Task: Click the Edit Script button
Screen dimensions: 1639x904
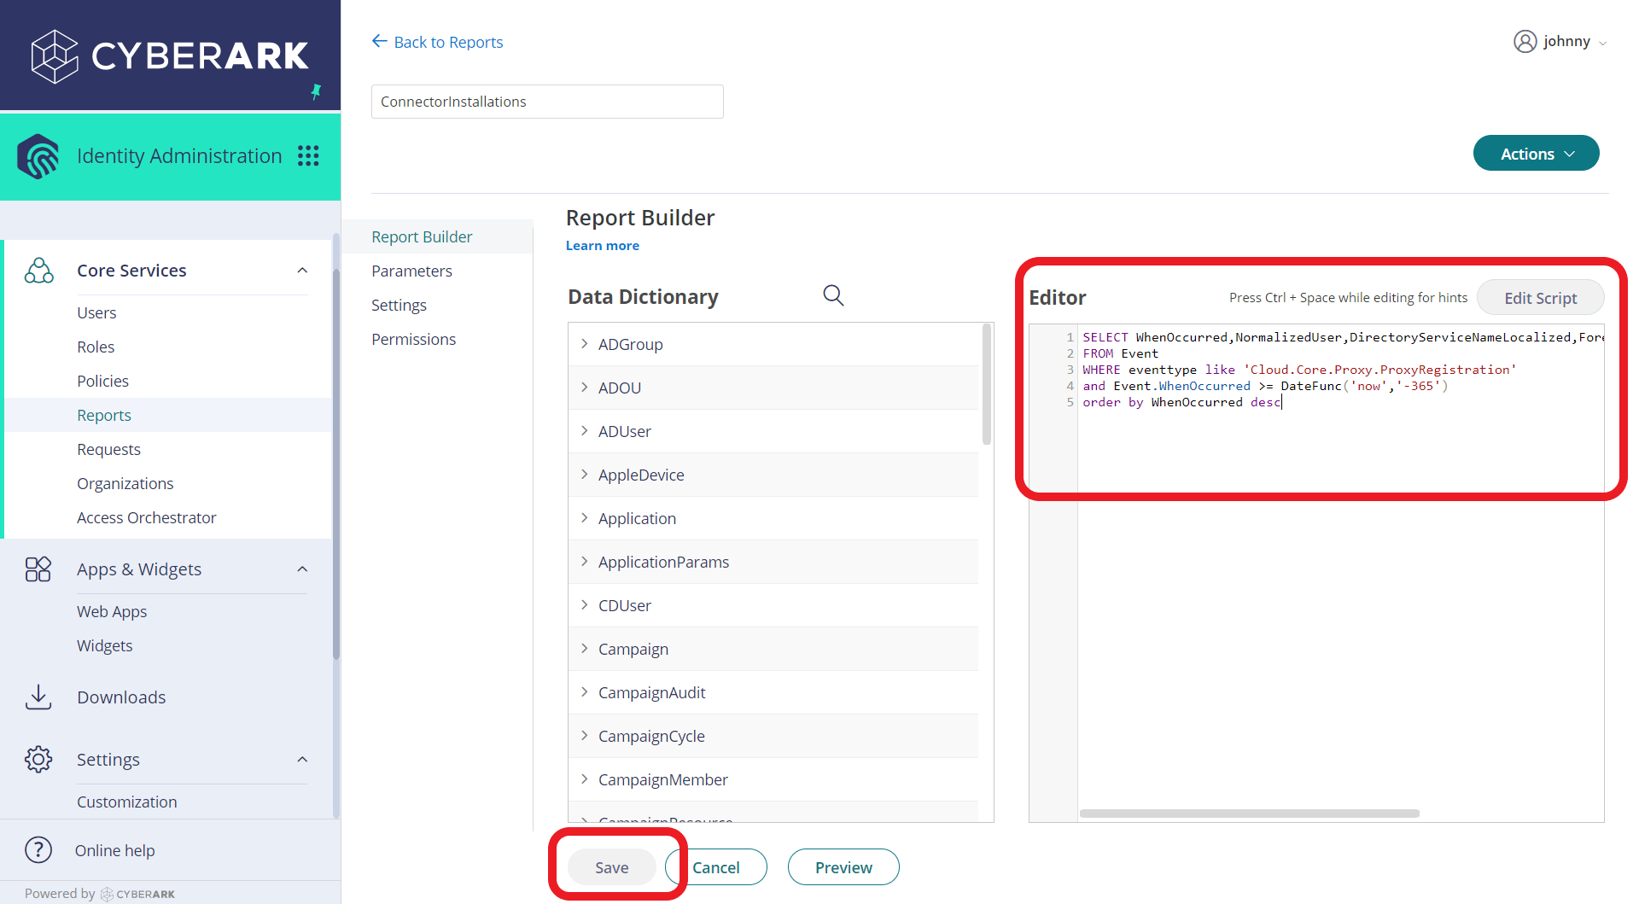Action: [x=1540, y=297]
